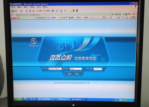Click the Baidu toolbar search magnifier button
This screenshot has width=149, height=107.
pos(52,18)
